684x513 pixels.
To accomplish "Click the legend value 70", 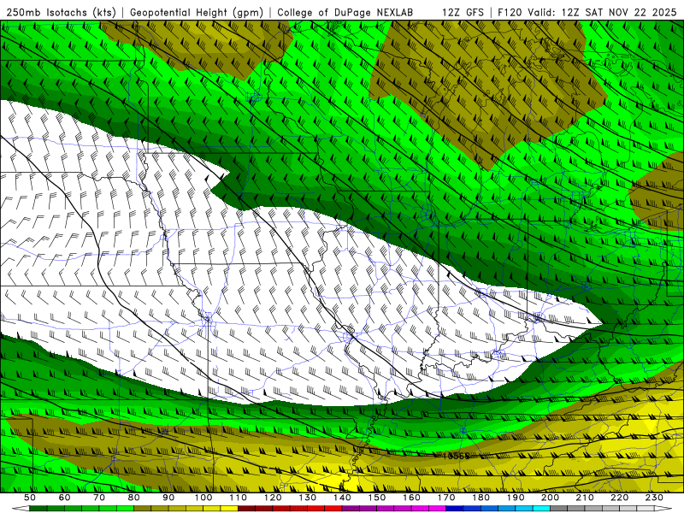I will coord(99,498).
